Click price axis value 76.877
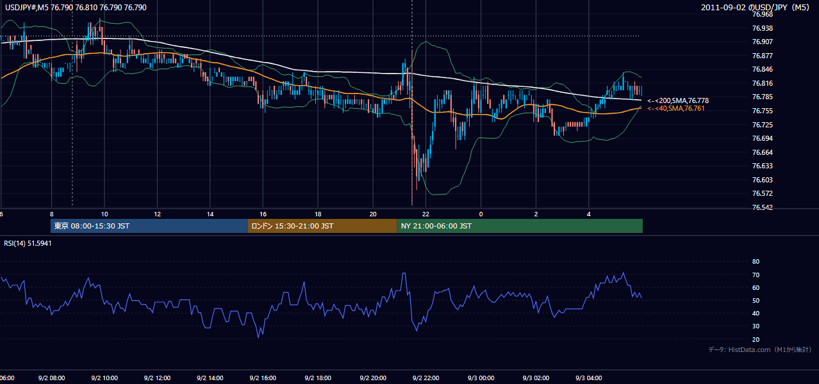Image resolution: width=819 pixels, height=384 pixels. click(x=762, y=56)
